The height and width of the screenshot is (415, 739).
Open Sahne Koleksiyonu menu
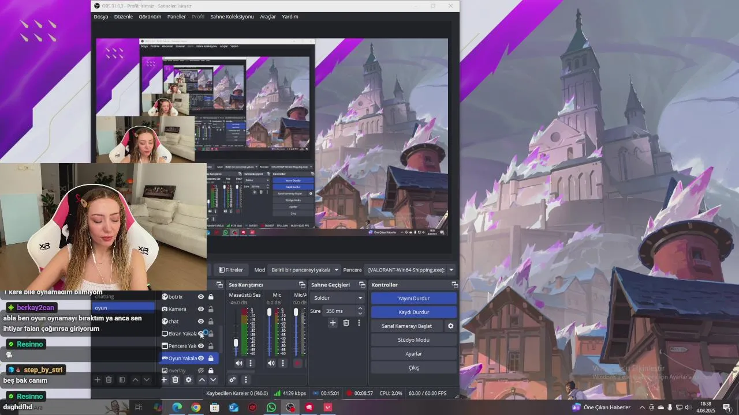tap(232, 17)
